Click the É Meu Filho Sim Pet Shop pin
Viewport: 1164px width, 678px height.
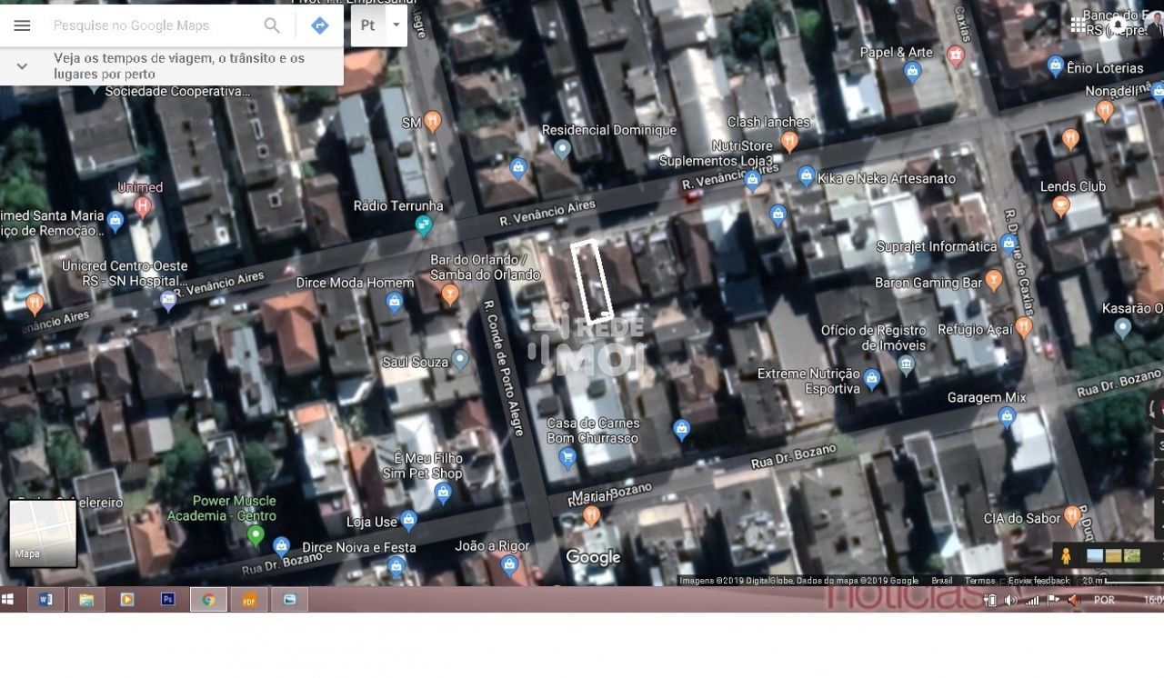point(443,494)
